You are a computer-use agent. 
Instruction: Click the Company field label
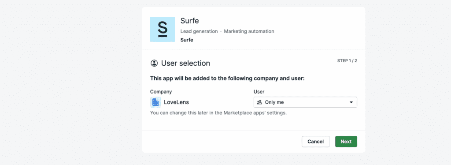click(x=161, y=92)
